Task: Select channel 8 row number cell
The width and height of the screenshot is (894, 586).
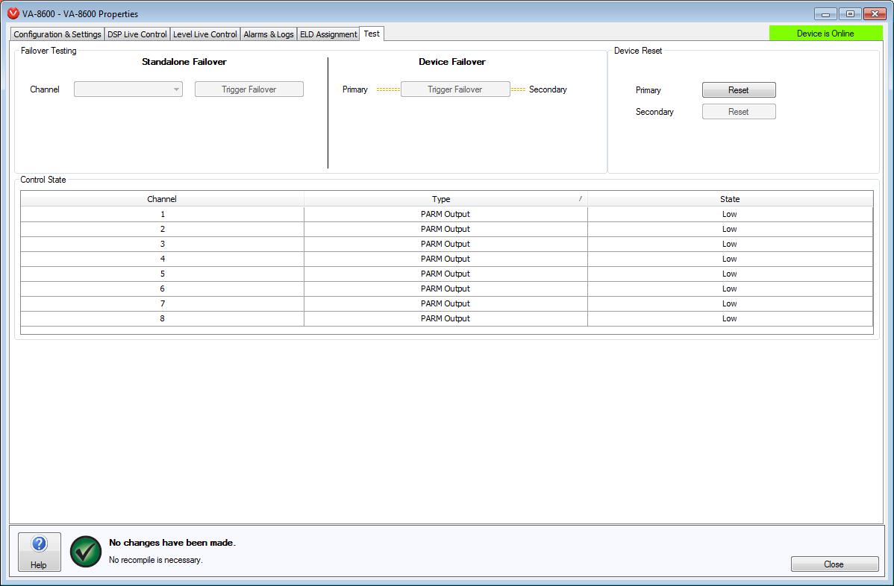Action: coord(163,318)
